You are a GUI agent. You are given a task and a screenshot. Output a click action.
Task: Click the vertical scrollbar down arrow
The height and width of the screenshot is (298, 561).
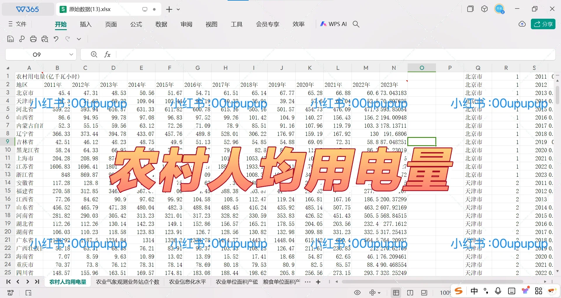[557, 271]
